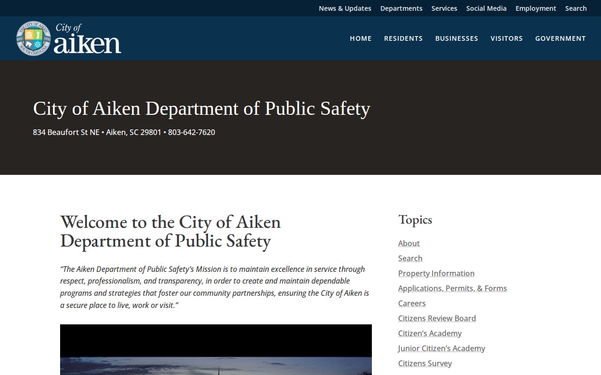Viewport: 601px width, 375px height.
Task: Open the About topic link
Action: coord(409,243)
